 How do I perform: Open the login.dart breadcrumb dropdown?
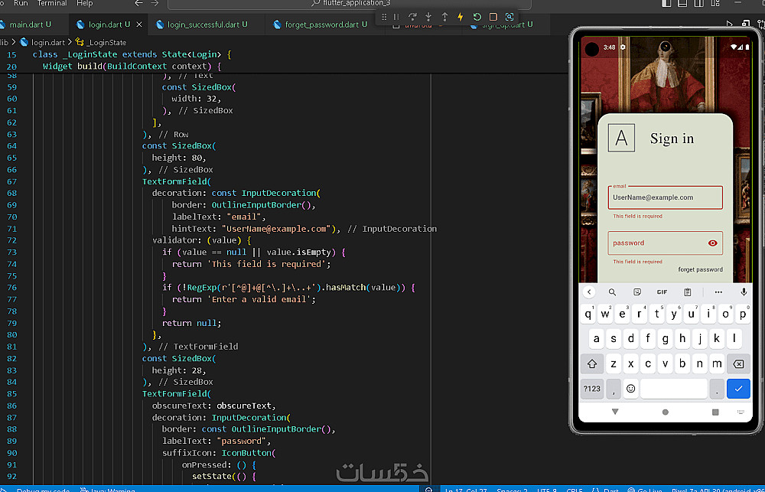tap(47, 43)
